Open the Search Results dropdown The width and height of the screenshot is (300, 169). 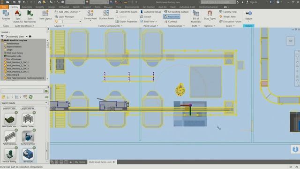(x=24, y=103)
